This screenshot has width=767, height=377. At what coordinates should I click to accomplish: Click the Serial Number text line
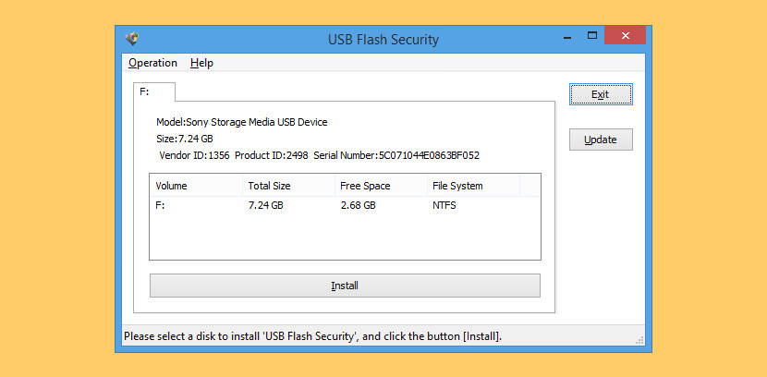(x=396, y=156)
